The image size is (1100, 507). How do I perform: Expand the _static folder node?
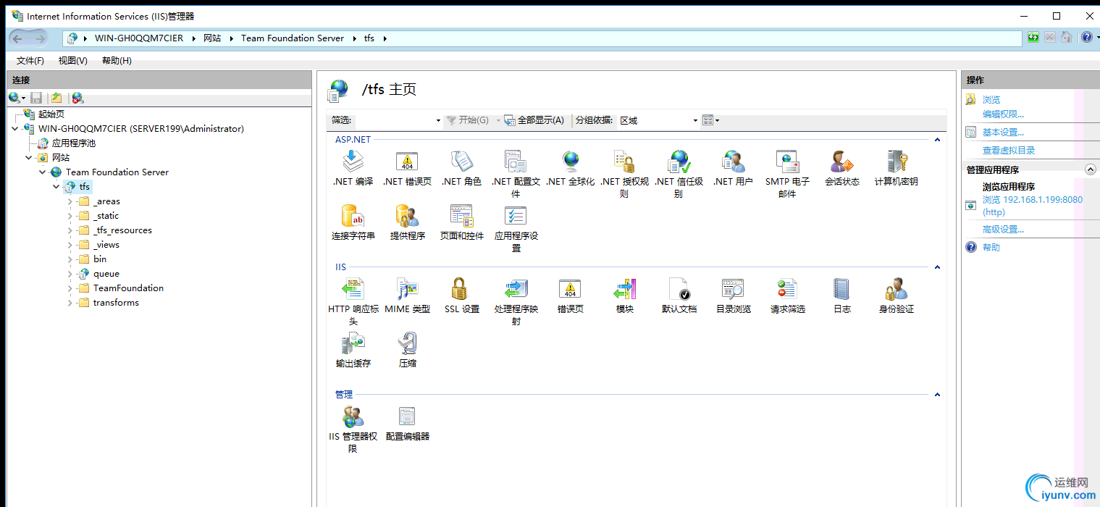pos(70,216)
